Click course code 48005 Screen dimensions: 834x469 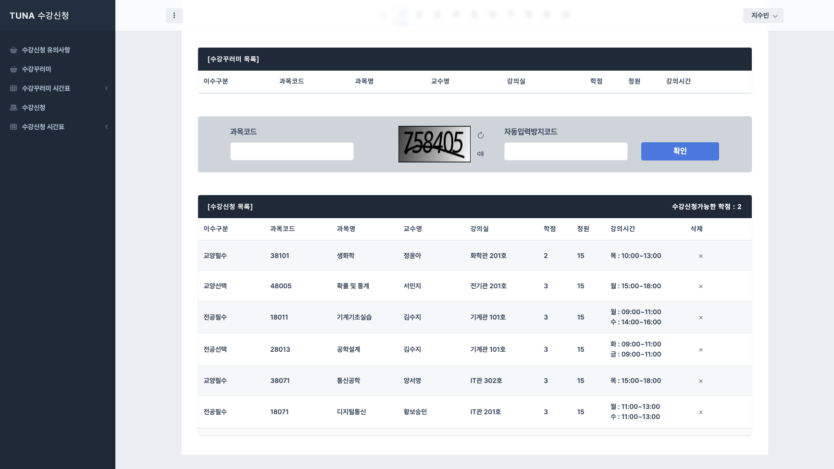click(x=281, y=286)
